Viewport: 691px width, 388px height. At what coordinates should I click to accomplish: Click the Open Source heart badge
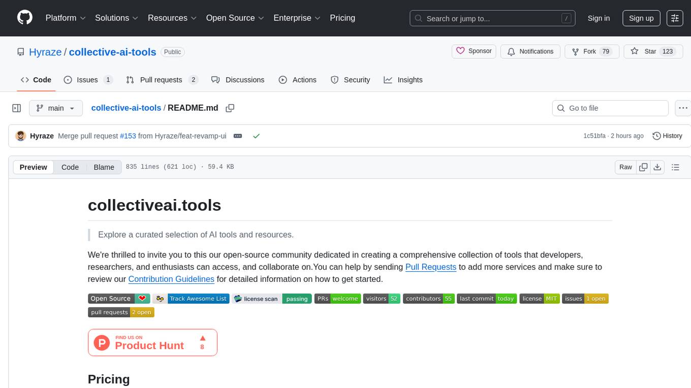click(x=119, y=299)
